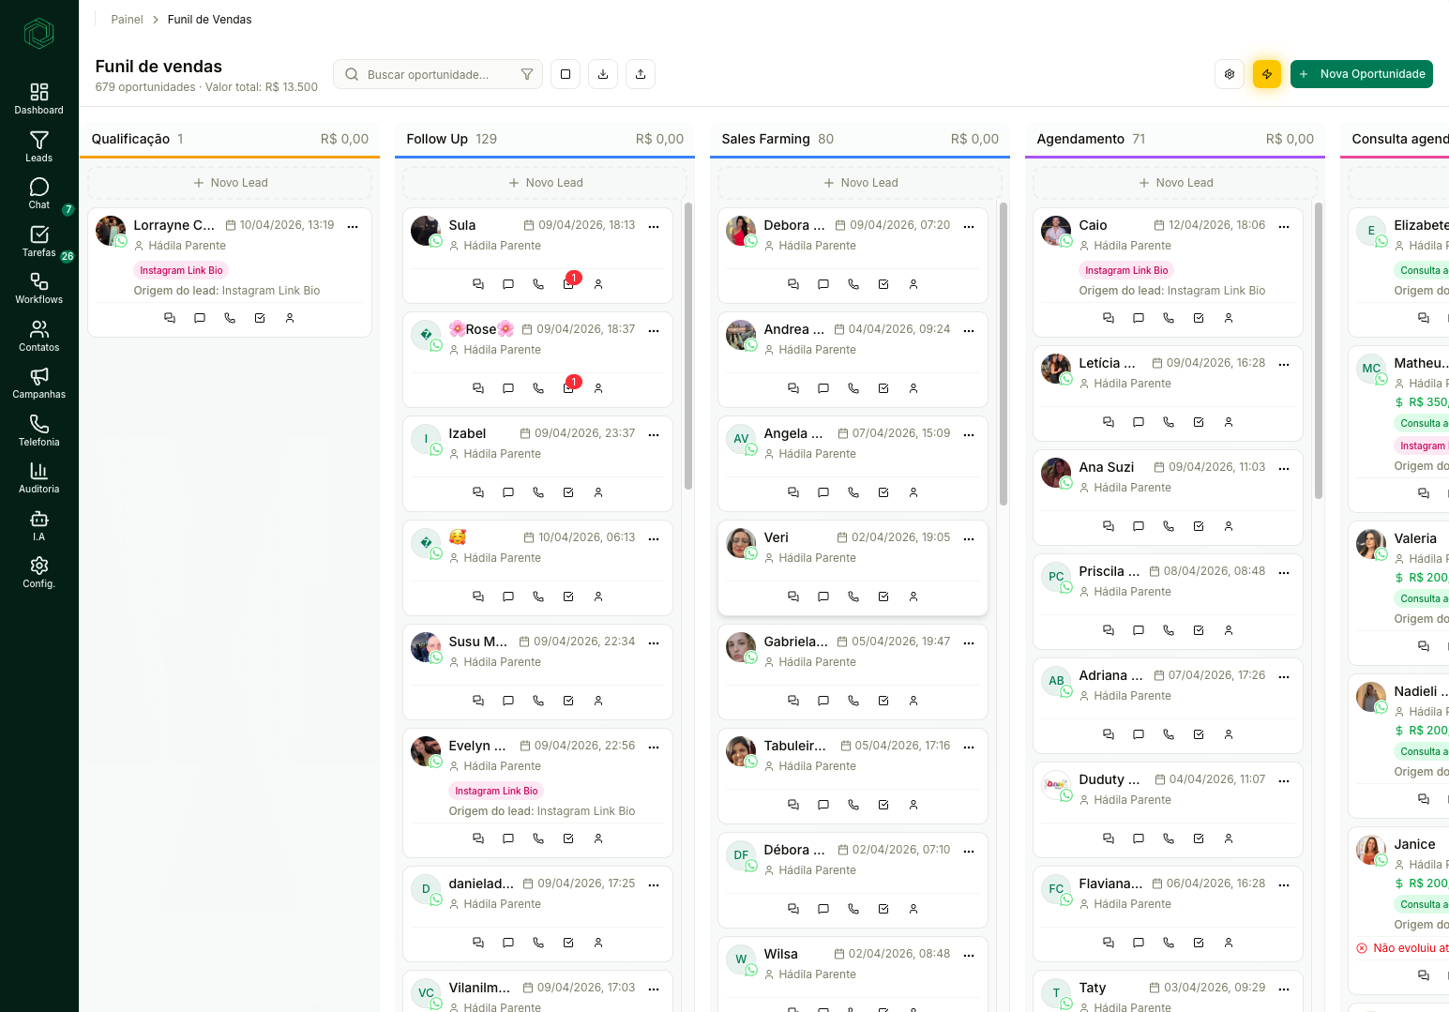Viewport: 1449px width, 1012px height.
Task: Click the person icon on Duduty's card
Action: click(1229, 838)
